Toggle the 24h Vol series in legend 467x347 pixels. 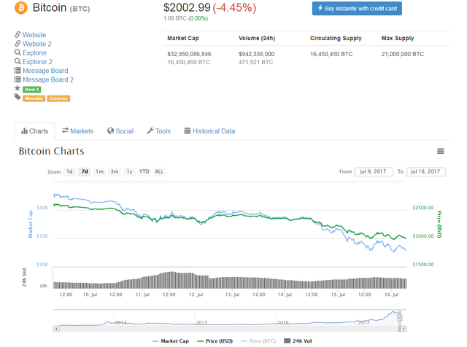298,341
